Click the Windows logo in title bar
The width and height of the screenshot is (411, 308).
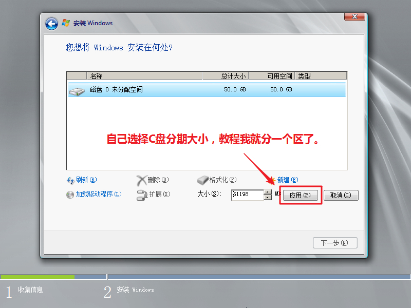tap(66, 23)
